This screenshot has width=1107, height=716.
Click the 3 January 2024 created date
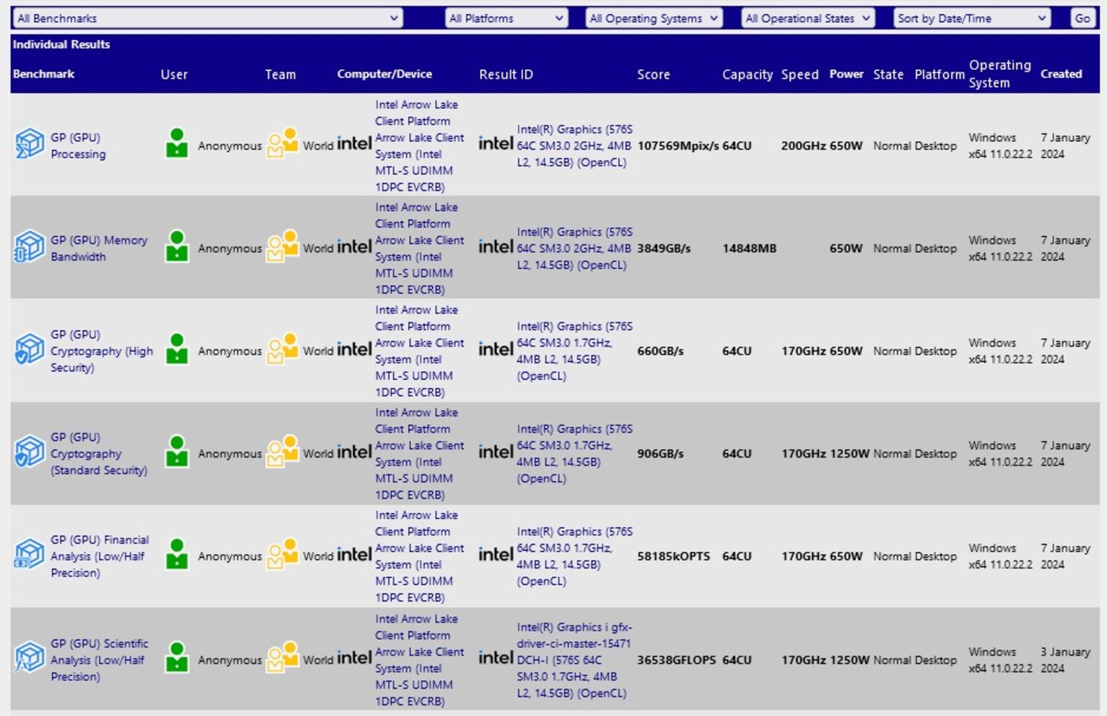click(1065, 660)
